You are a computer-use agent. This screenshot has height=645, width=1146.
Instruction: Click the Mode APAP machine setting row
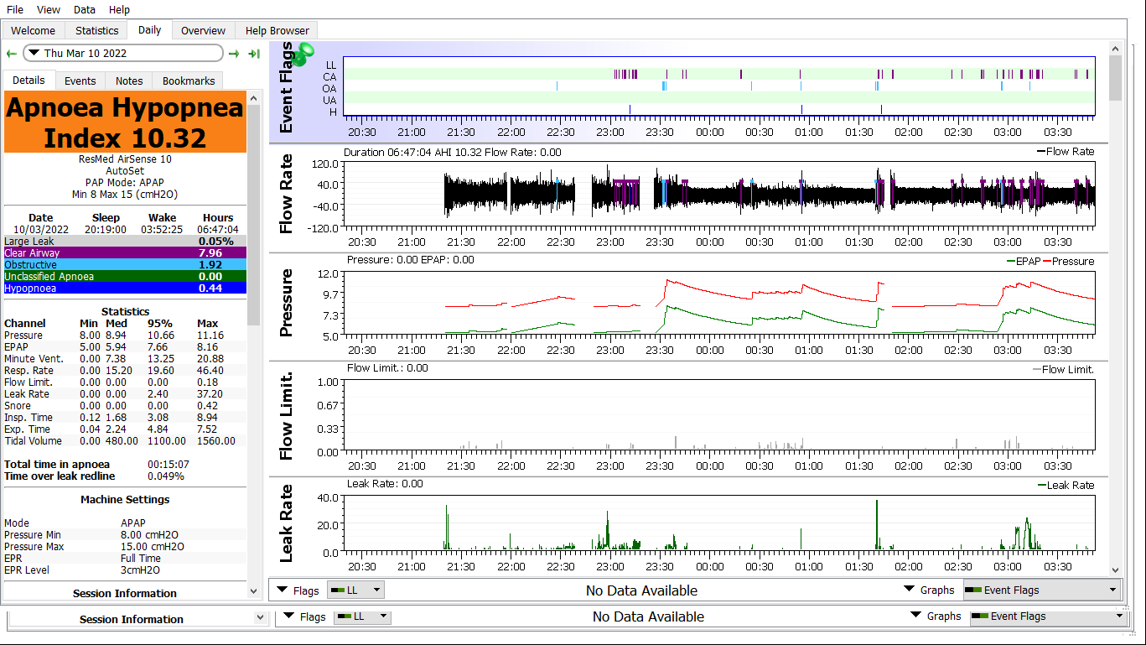click(x=126, y=523)
